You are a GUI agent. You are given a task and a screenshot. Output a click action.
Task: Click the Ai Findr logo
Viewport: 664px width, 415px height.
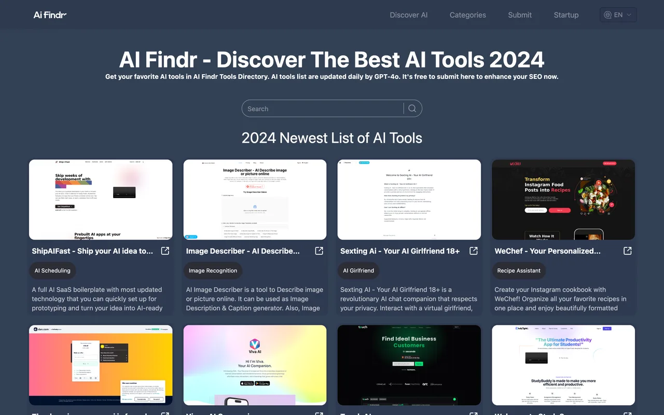click(50, 15)
